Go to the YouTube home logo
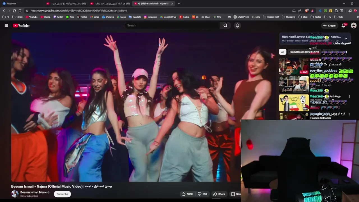 [21, 26]
